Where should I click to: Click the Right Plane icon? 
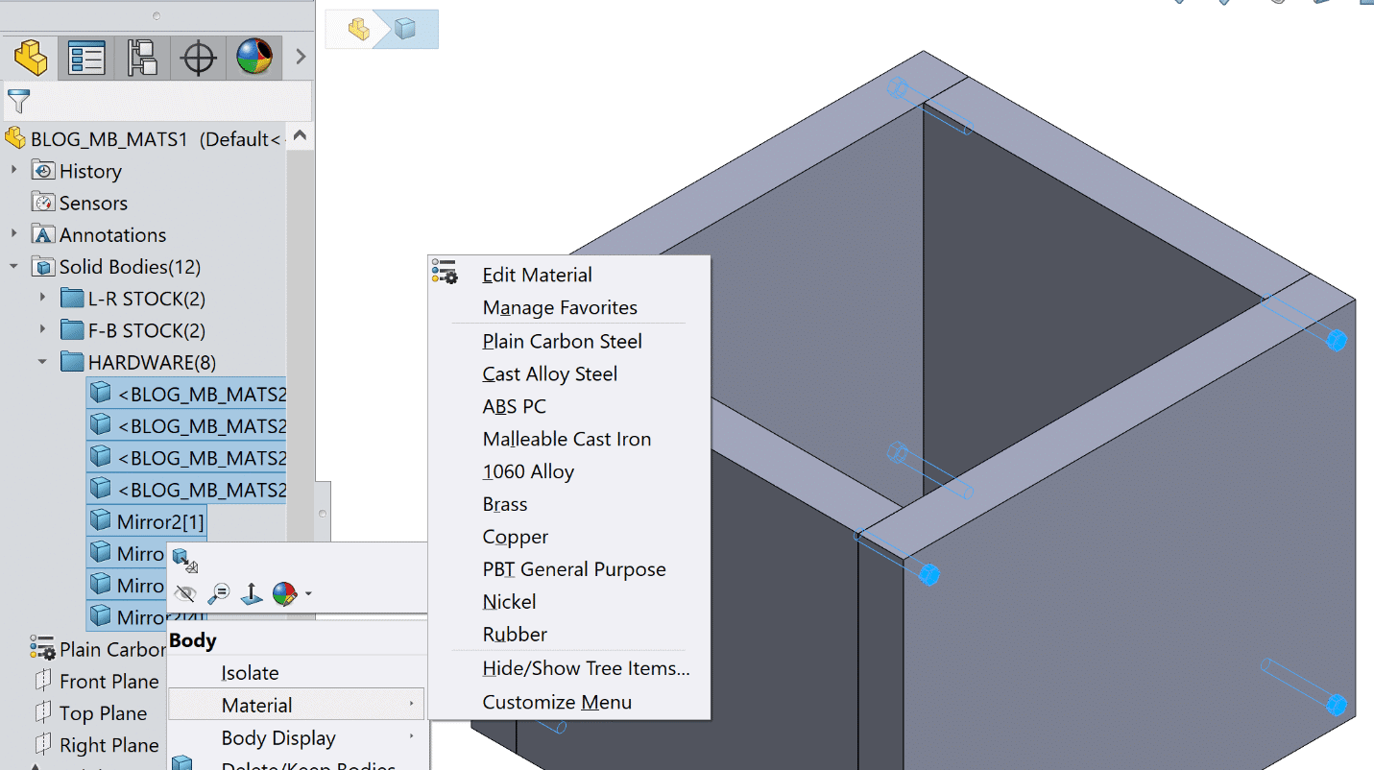[x=43, y=745]
